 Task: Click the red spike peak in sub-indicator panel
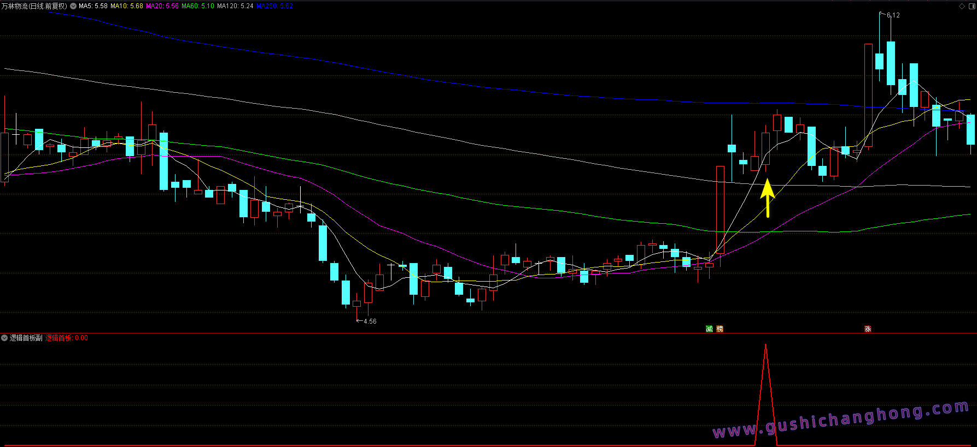(765, 345)
